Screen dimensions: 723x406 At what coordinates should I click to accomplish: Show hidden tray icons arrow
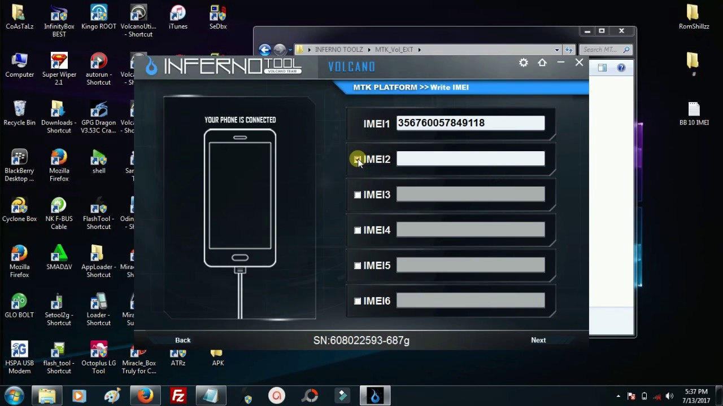[619, 396]
